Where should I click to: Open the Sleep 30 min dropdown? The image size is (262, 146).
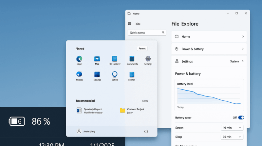pyautogui.click(x=232, y=137)
